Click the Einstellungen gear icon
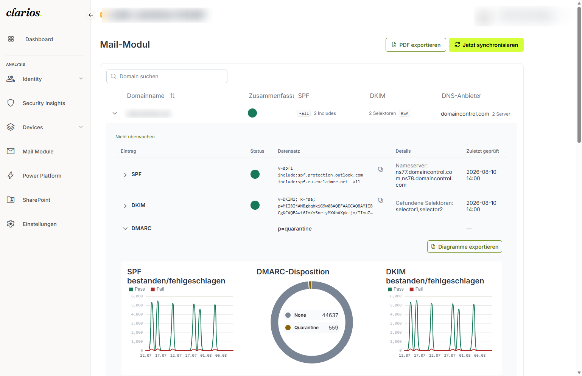This screenshot has height=376, width=582. tap(11, 224)
